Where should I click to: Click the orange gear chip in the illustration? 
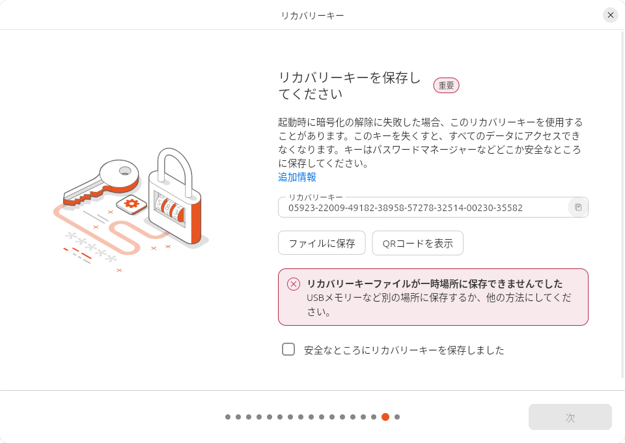click(132, 204)
